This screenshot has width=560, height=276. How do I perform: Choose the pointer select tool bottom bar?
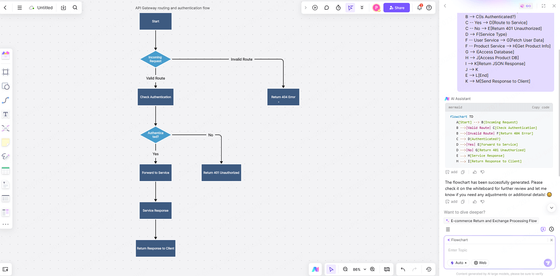[331, 269]
